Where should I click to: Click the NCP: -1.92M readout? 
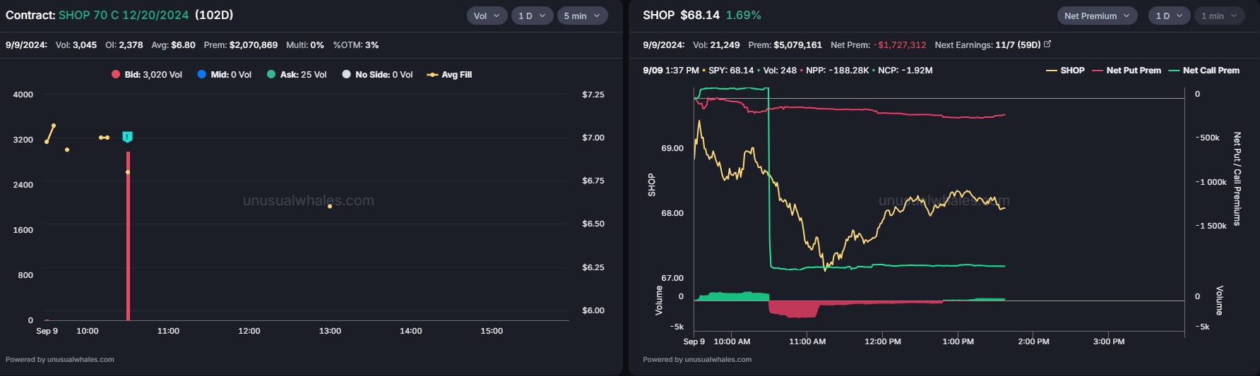(905, 71)
